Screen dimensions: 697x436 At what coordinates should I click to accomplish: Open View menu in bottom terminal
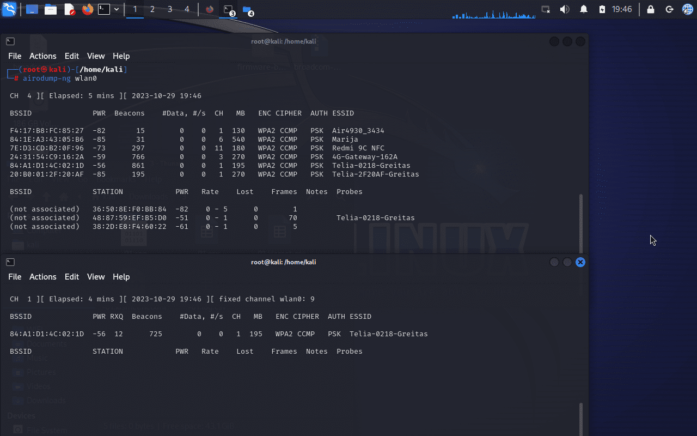point(96,277)
